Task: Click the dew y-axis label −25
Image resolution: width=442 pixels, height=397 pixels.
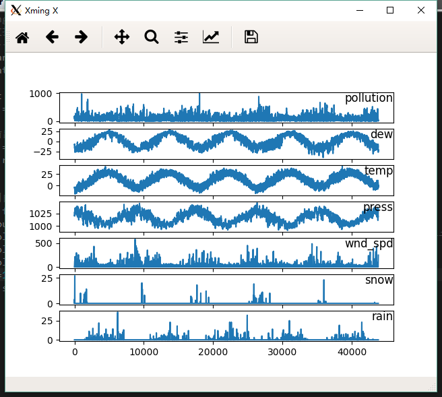Action: 42,152
